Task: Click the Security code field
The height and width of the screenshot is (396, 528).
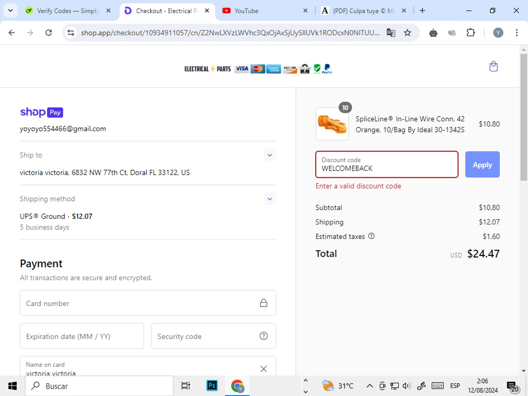Action: coord(213,336)
